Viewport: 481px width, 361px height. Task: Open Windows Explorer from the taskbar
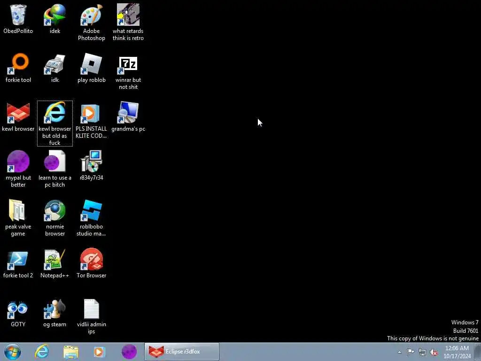pyautogui.click(x=71, y=352)
